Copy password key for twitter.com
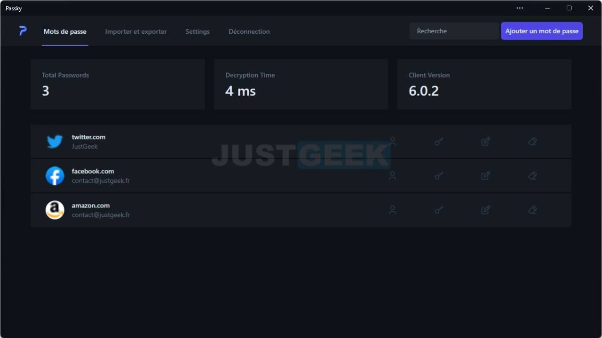Viewport: 602px width, 338px height. pyautogui.click(x=439, y=141)
